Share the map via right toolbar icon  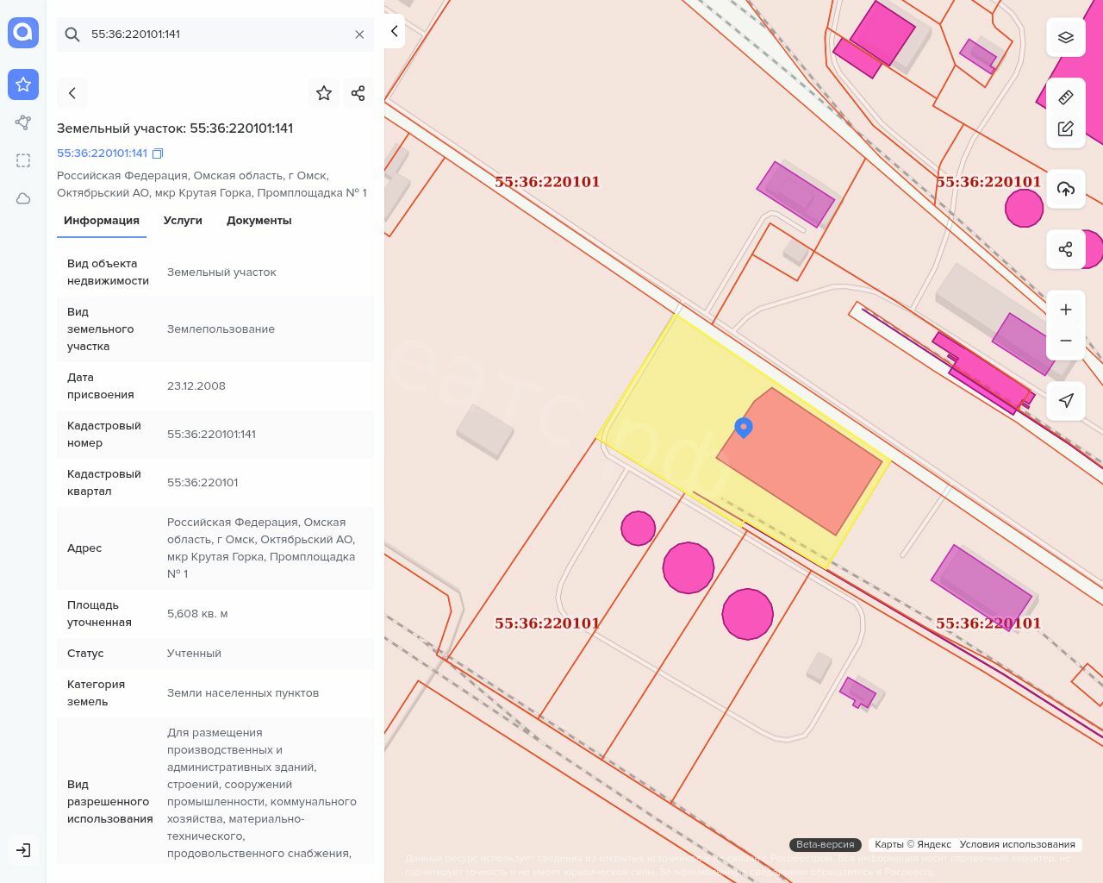pyautogui.click(x=1066, y=250)
